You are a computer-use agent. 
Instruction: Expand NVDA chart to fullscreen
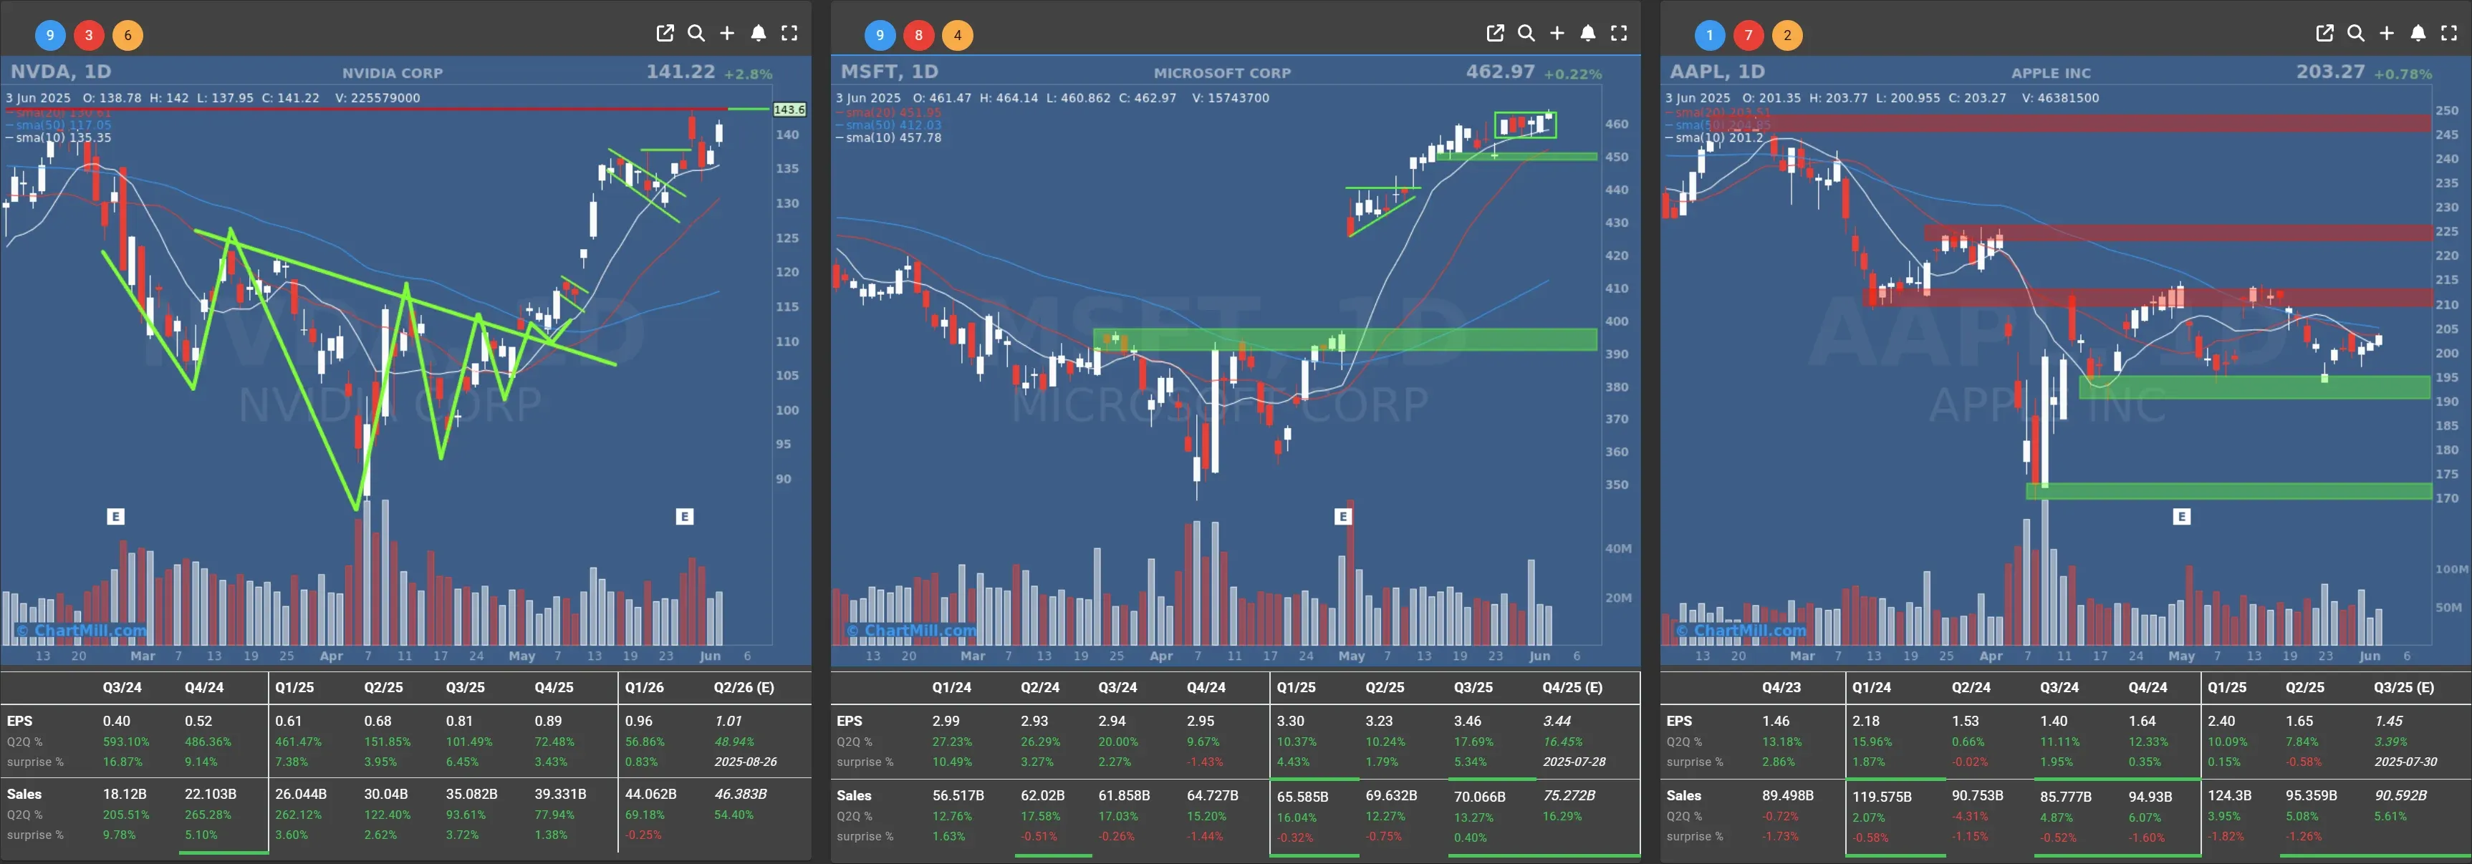coord(790,34)
